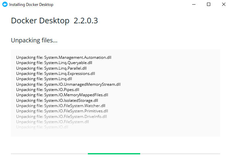Click the green installation progress bar
Screen dimensions: 231x159
click(x=114, y=154)
